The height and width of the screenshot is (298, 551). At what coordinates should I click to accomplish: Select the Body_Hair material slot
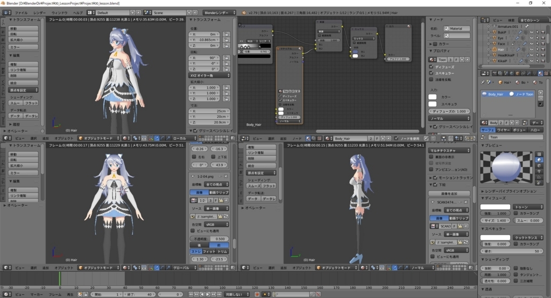[x=508, y=94]
